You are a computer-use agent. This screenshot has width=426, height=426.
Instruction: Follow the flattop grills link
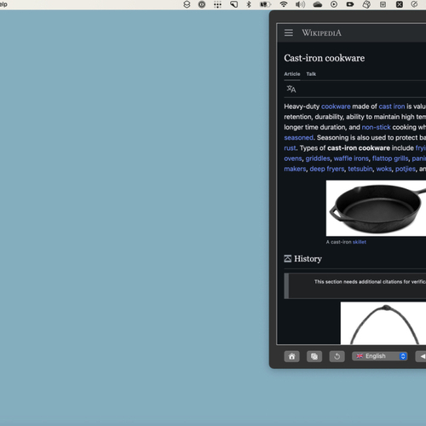tap(390, 158)
